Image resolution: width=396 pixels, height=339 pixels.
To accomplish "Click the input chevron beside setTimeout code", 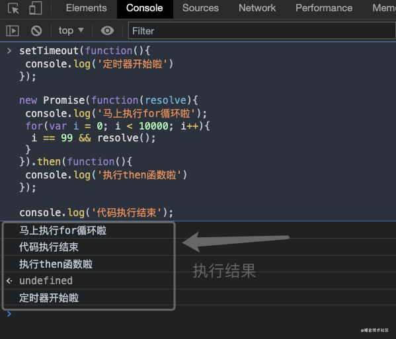I will coord(9,51).
